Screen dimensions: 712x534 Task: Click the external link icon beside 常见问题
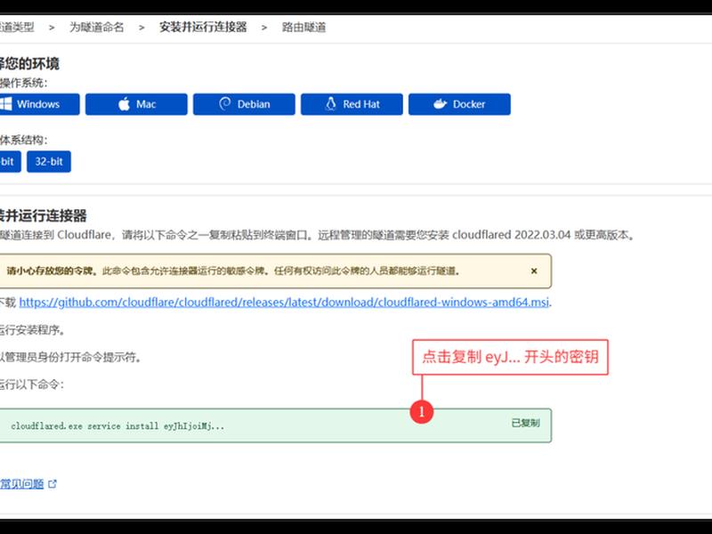click(53, 484)
